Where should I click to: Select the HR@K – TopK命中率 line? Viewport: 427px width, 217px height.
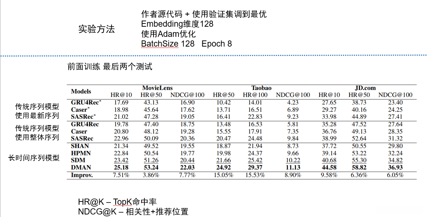117,202
